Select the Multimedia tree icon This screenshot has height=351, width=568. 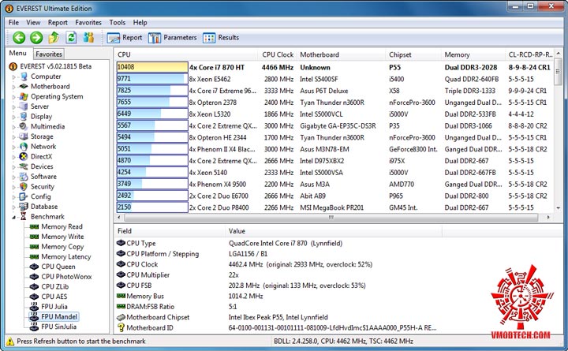coord(24,126)
